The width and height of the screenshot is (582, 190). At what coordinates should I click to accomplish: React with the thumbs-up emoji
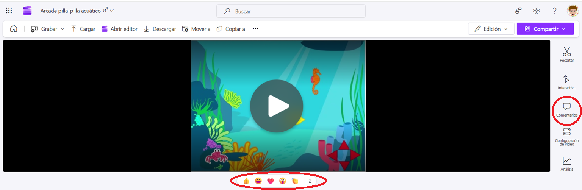coord(246,181)
